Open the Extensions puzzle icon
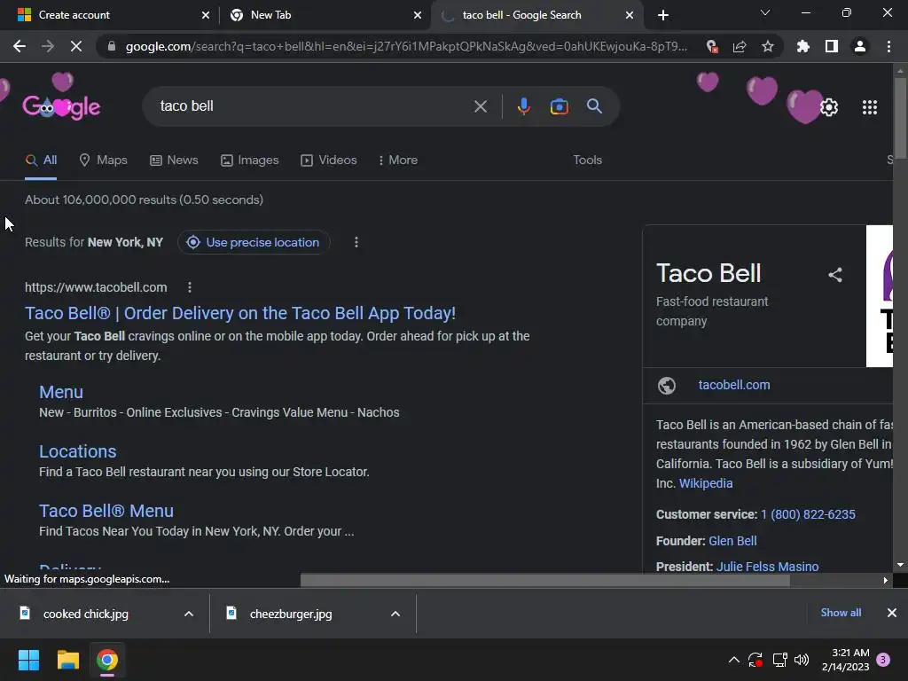This screenshot has height=681, width=908. tap(803, 46)
